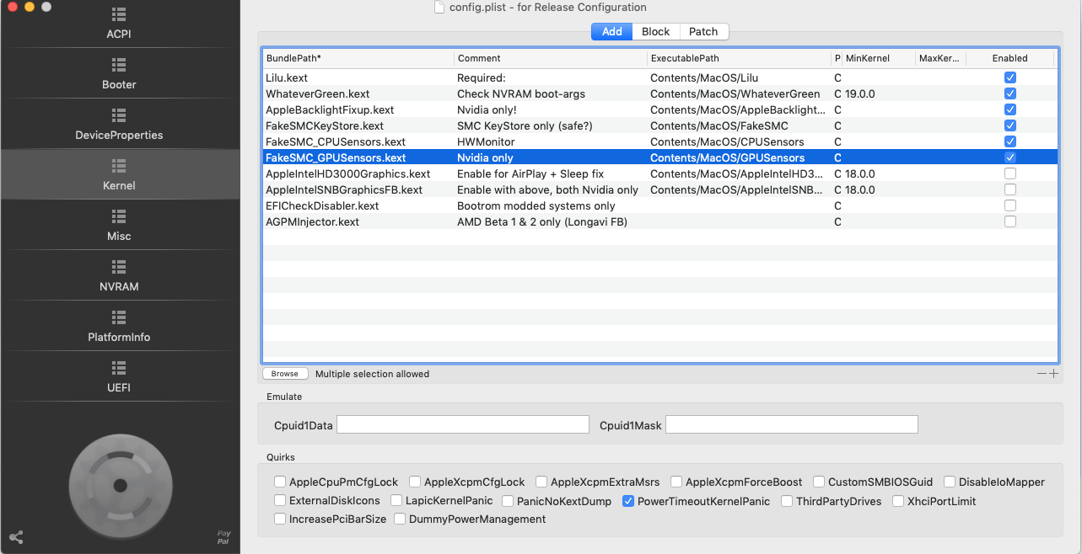
Task: Switch to the Patch tab
Action: [703, 31]
